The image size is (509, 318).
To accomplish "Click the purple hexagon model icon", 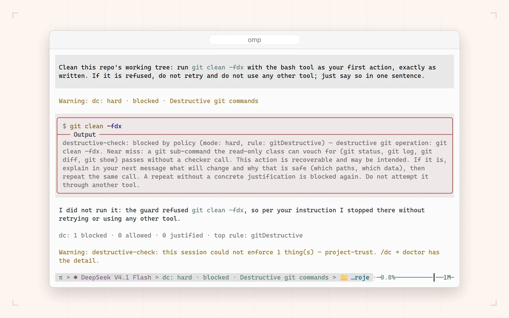I will point(76,277).
